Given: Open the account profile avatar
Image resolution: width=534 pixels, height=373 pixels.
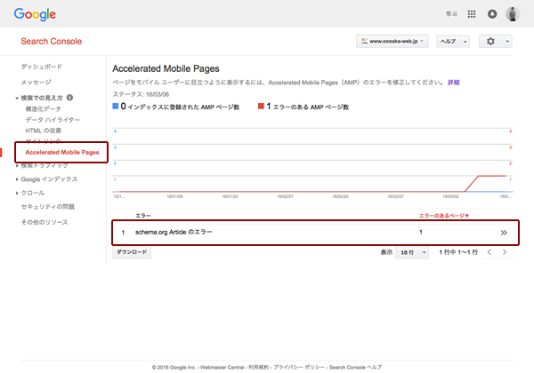Looking at the screenshot, I should 513,14.
